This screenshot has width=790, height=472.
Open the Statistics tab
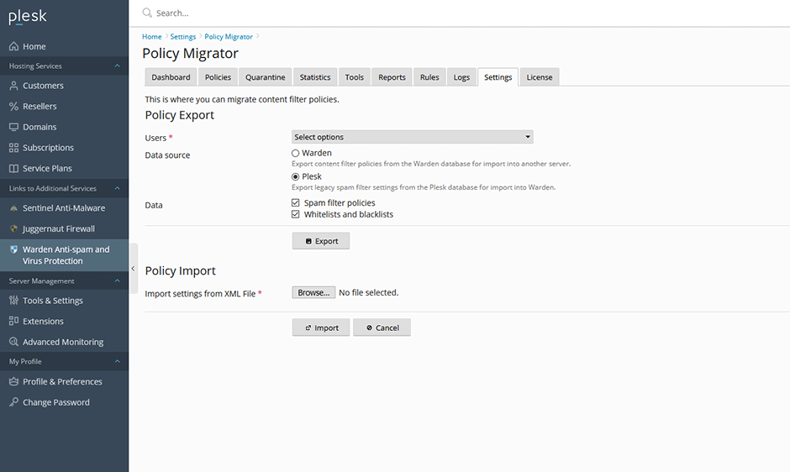click(x=315, y=77)
